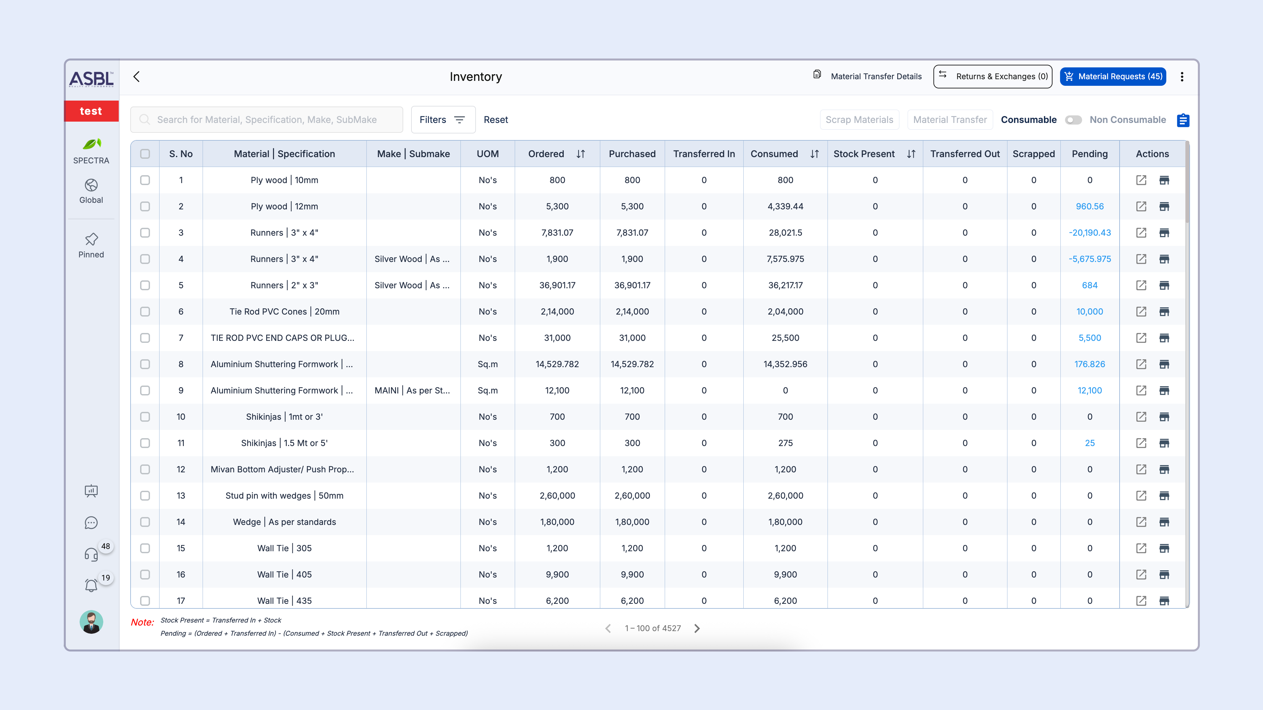The image size is (1263, 710).
Task: Select all rows via header checkbox
Action: tap(145, 154)
